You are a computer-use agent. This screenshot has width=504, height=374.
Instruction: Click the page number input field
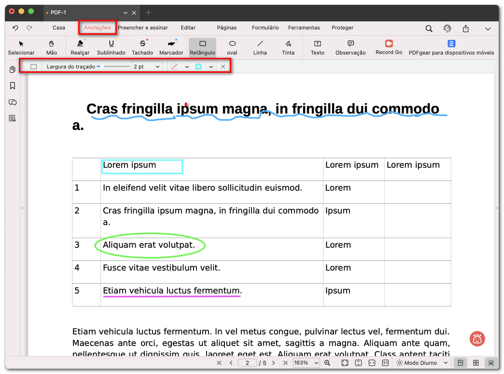pos(247,363)
